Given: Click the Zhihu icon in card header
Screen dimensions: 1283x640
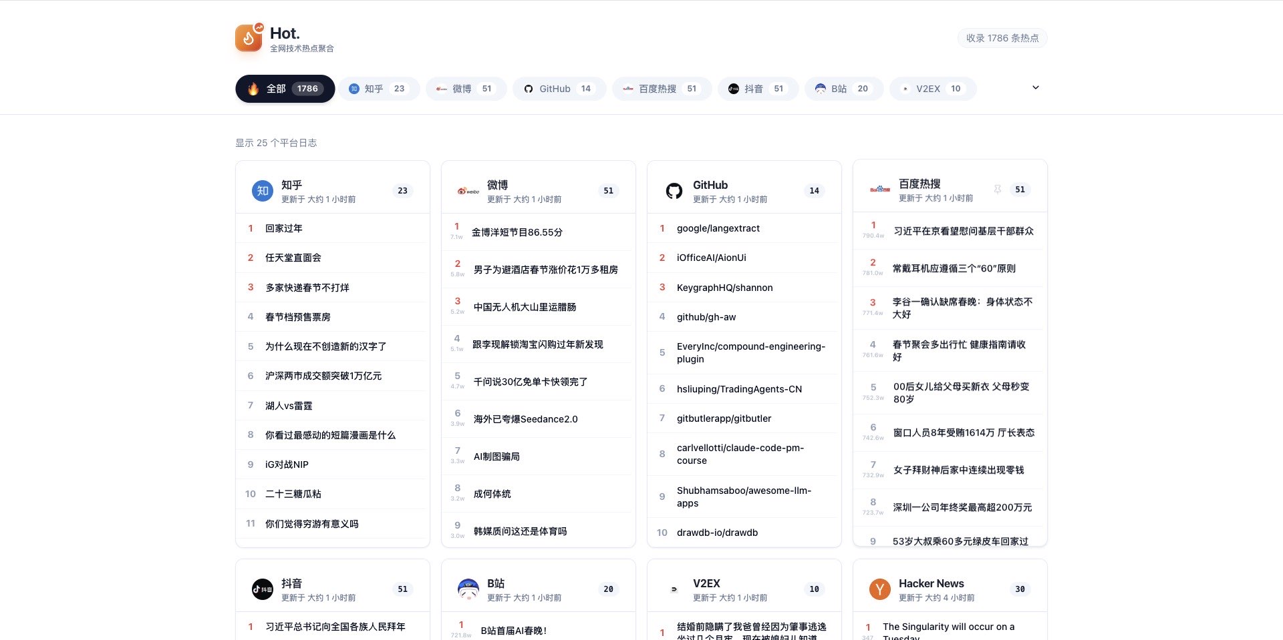Looking at the screenshot, I should pyautogui.click(x=263, y=191).
